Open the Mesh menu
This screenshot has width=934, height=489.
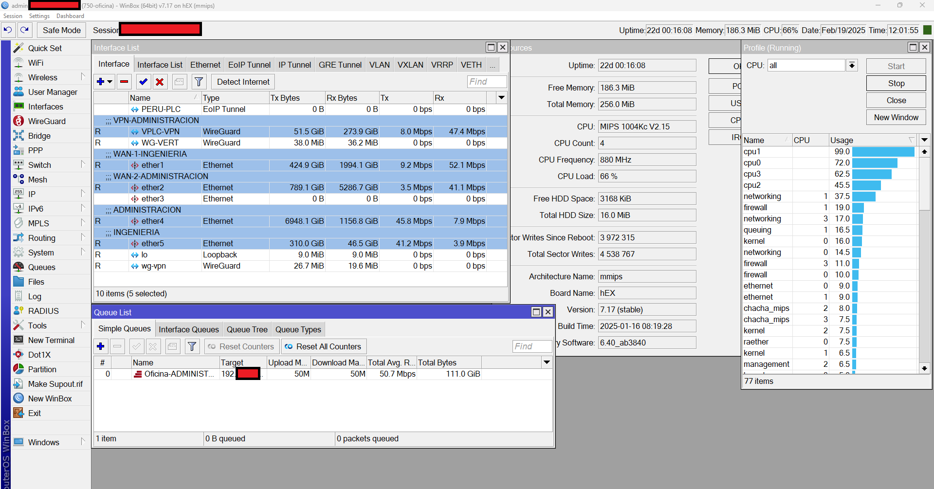[x=37, y=180]
